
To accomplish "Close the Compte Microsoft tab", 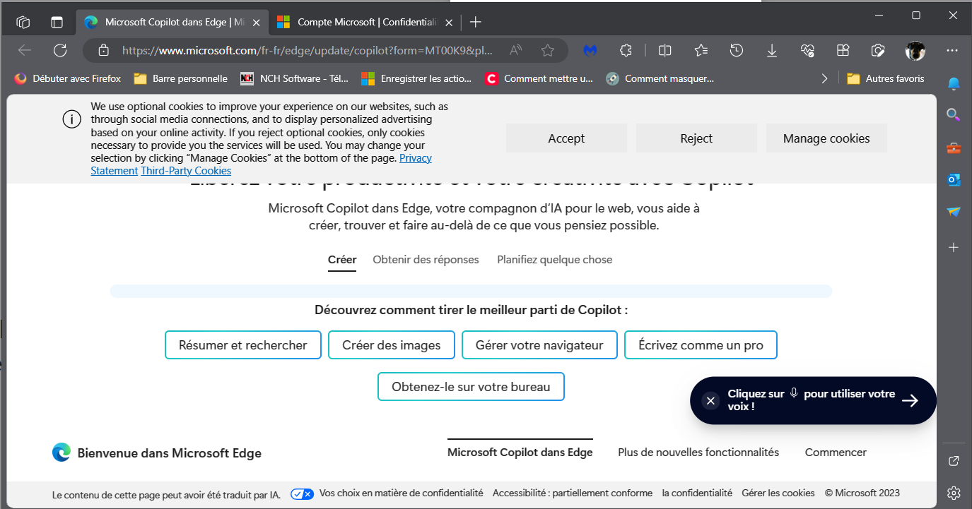I will coord(448,23).
